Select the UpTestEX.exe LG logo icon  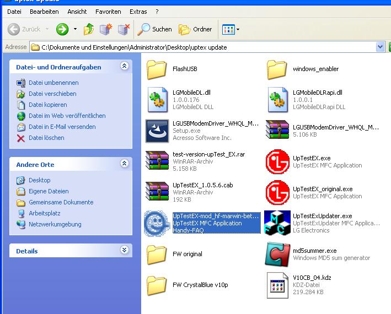click(x=277, y=161)
